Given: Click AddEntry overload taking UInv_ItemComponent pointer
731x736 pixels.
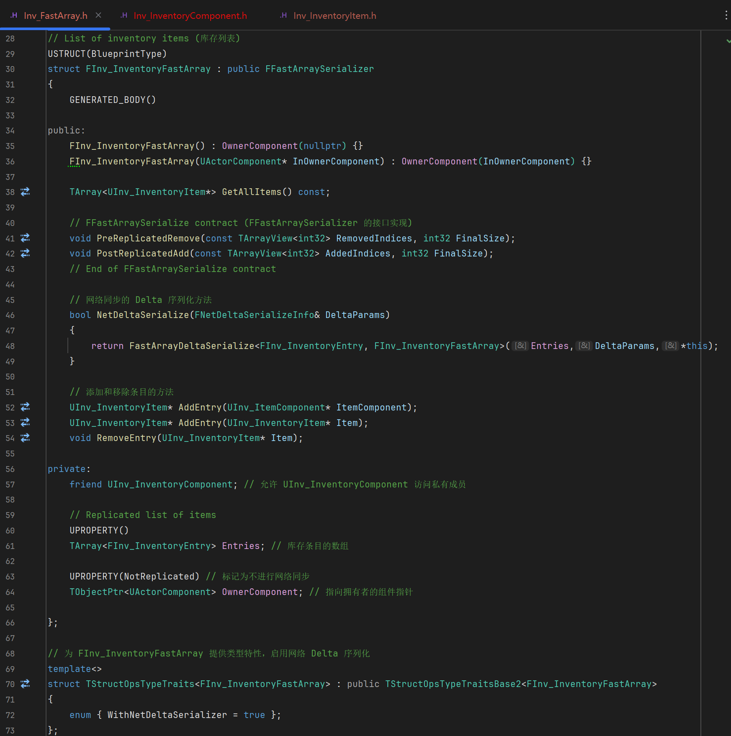Looking at the screenshot, I should point(200,408).
